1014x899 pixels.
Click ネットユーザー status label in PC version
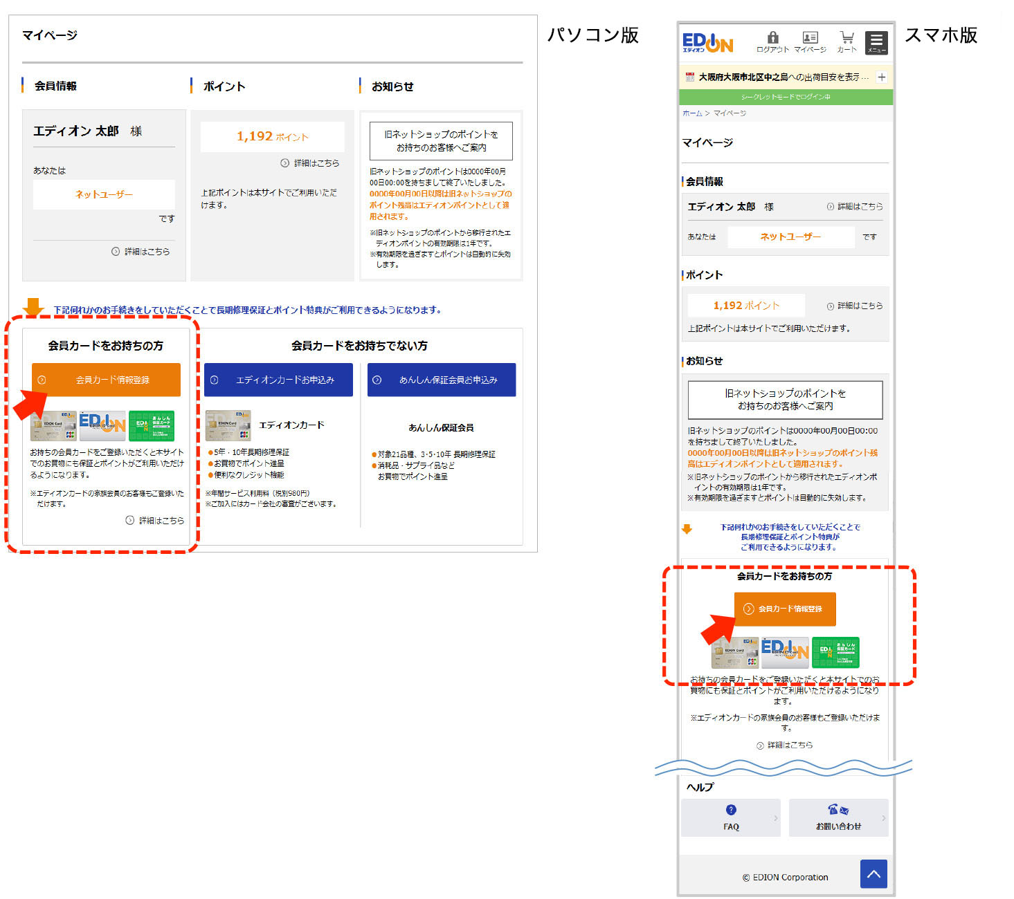tap(104, 194)
